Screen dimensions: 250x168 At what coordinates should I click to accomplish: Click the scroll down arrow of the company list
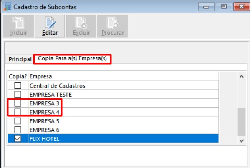pyautogui.click(x=242, y=141)
